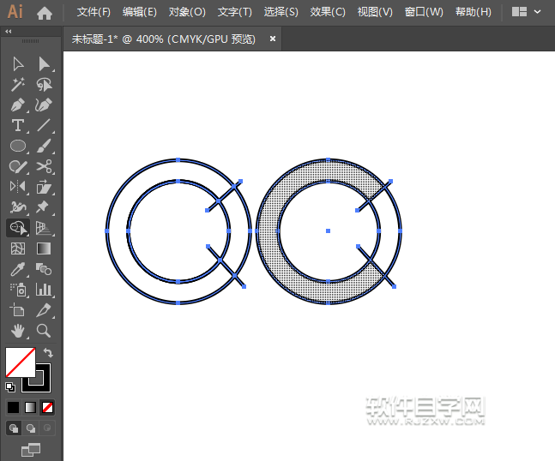Image resolution: width=555 pixels, height=461 pixels.
Task: Select the Zoom tool
Action: [x=44, y=331]
